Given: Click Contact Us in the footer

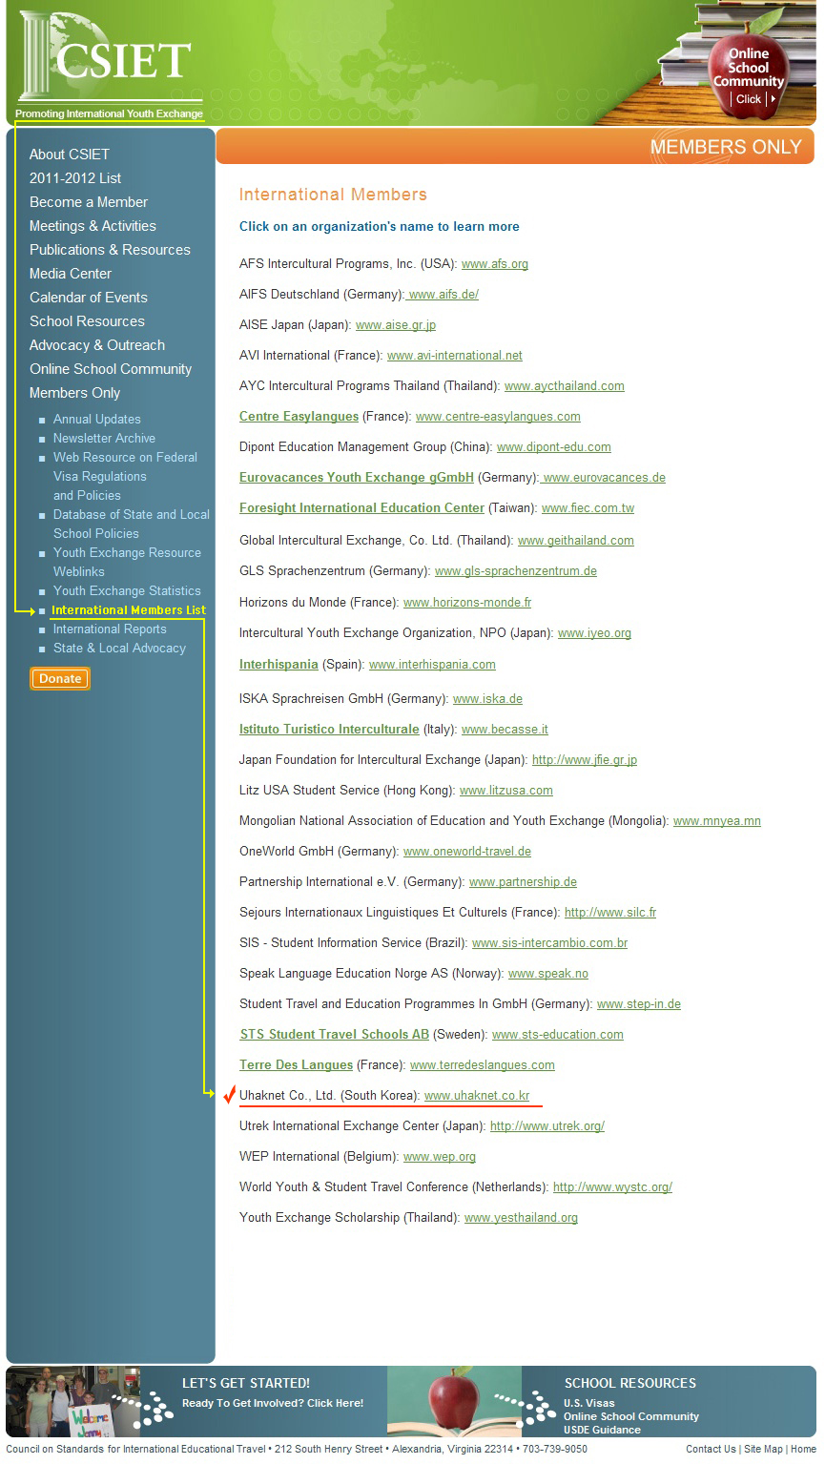Looking at the screenshot, I should click(711, 1449).
